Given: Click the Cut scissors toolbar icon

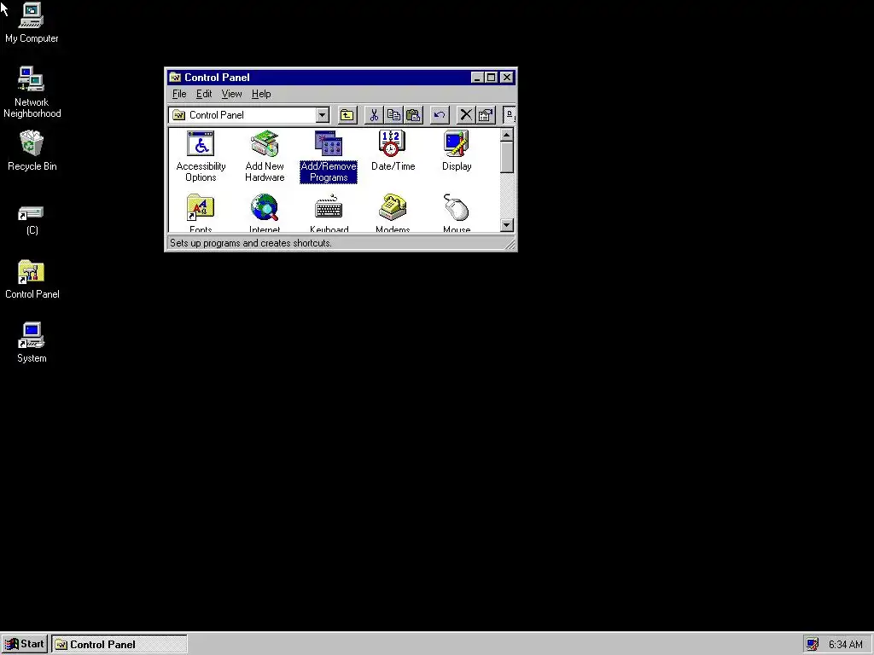Looking at the screenshot, I should 374,115.
